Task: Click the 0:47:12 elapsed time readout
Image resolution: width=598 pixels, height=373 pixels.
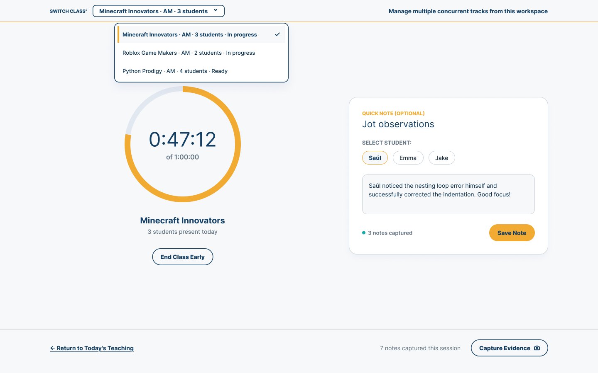Action: point(183,139)
